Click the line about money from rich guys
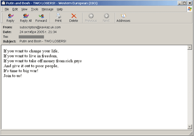Screen dimensions: 194x136 [42, 61]
